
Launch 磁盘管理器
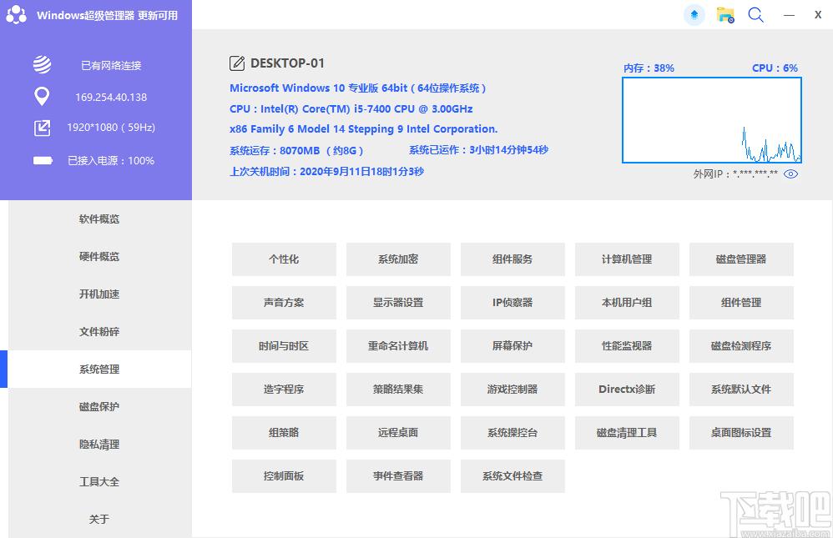(741, 259)
